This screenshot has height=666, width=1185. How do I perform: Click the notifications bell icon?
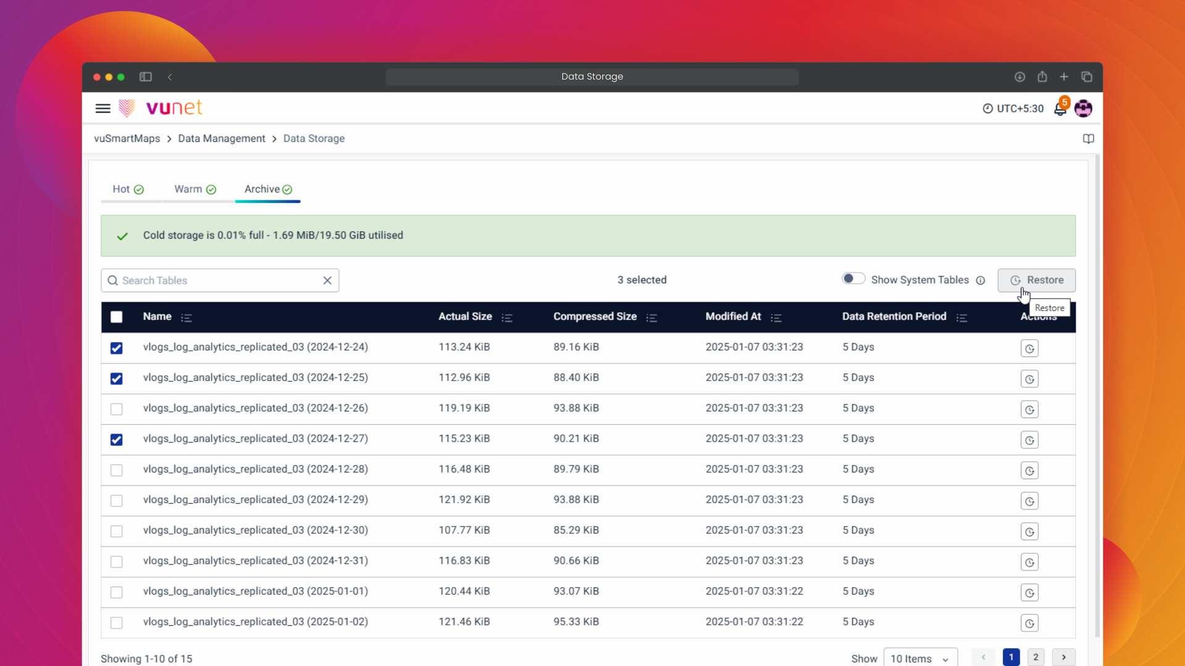(1061, 109)
